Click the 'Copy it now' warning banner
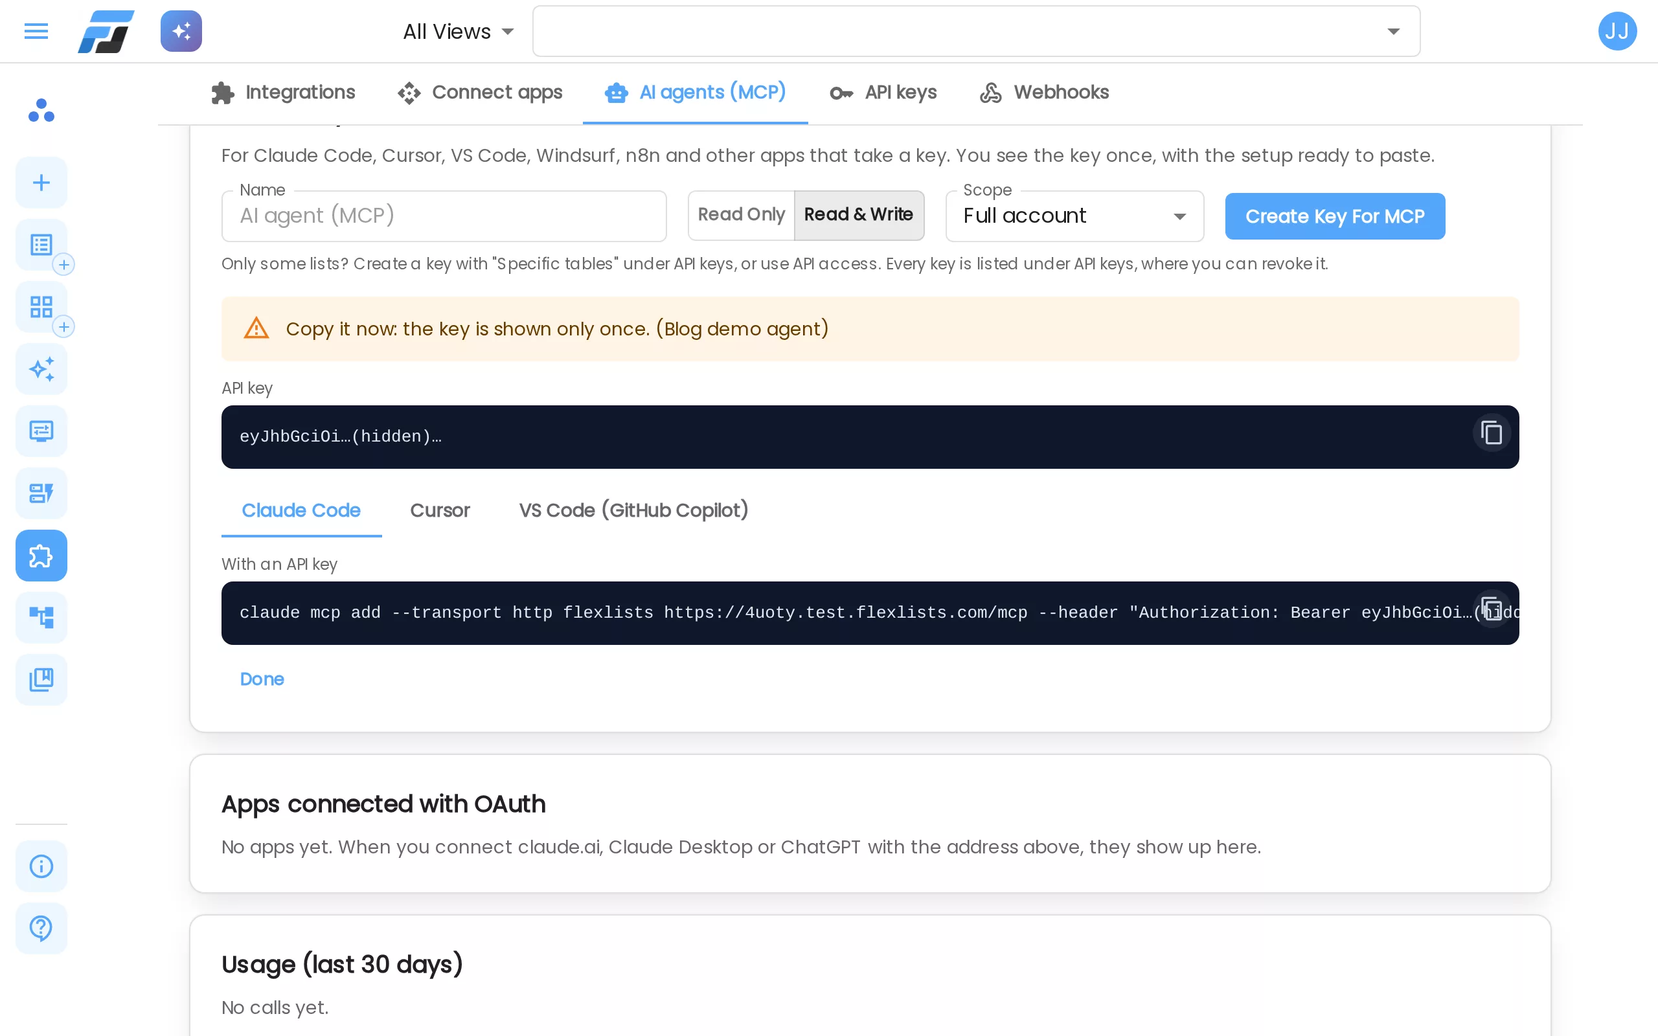The width and height of the screenshot is (1658, 1036). tap(869, 329)
